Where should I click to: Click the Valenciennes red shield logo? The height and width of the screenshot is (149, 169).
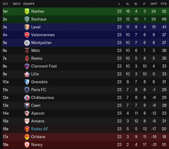[x=27, y=35]
